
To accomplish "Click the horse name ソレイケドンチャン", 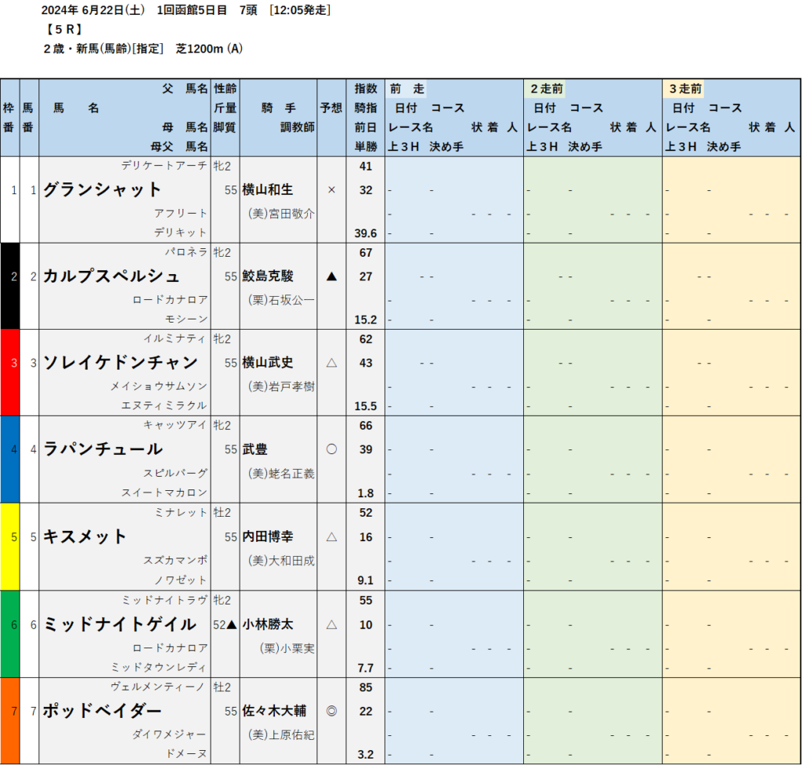I will pos(120,363).
